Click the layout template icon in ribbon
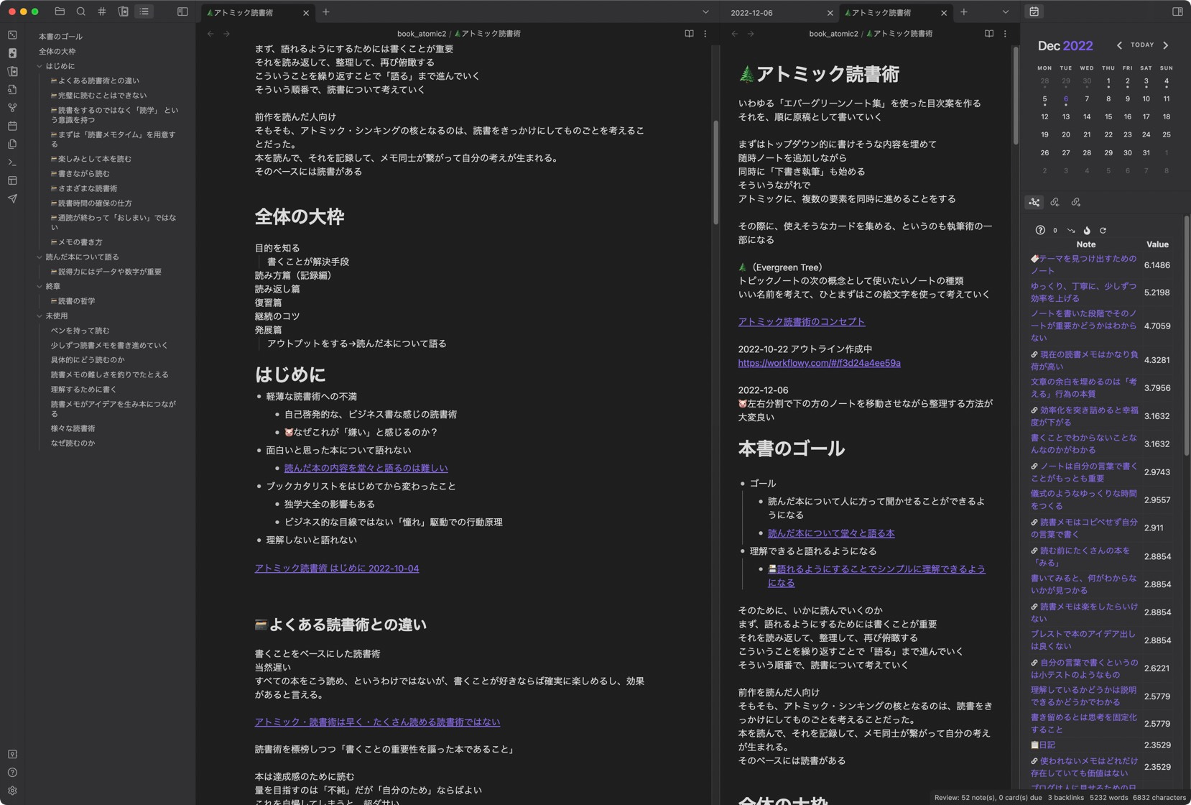The width and height of the screenshot is (1191, 805). tap(12, 180)
